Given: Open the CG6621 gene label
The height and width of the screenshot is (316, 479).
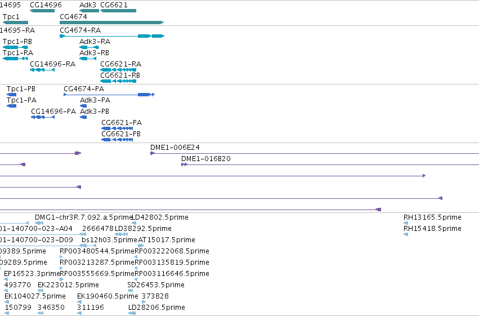Looking at the screenshot, I should click(x=114, y=5).
